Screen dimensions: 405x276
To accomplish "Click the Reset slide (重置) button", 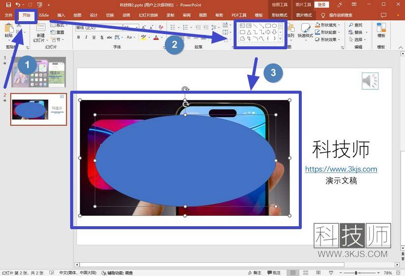I will point(57,32).
